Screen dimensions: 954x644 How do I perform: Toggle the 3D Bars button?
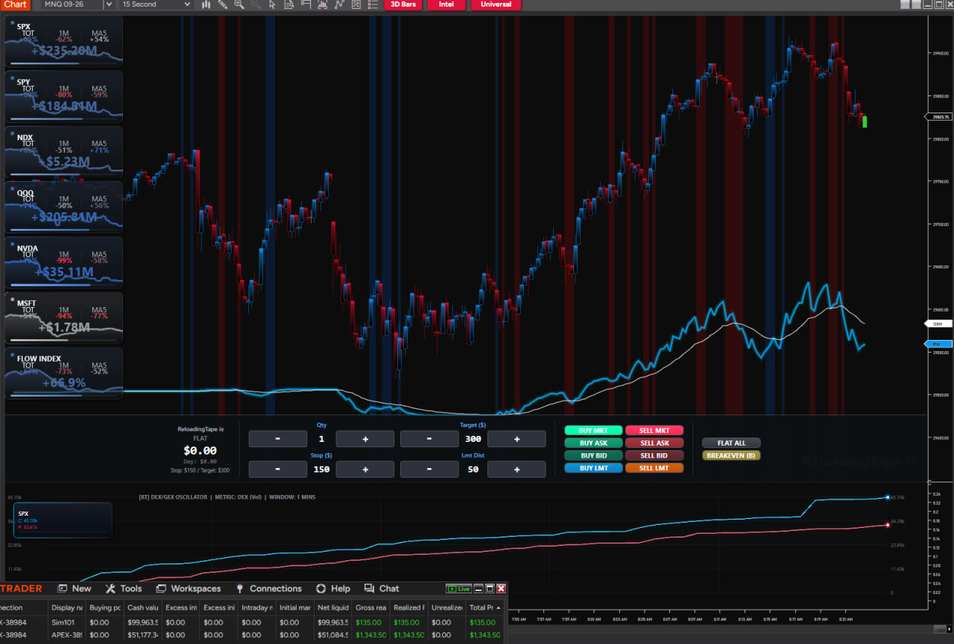pos(403,4)
